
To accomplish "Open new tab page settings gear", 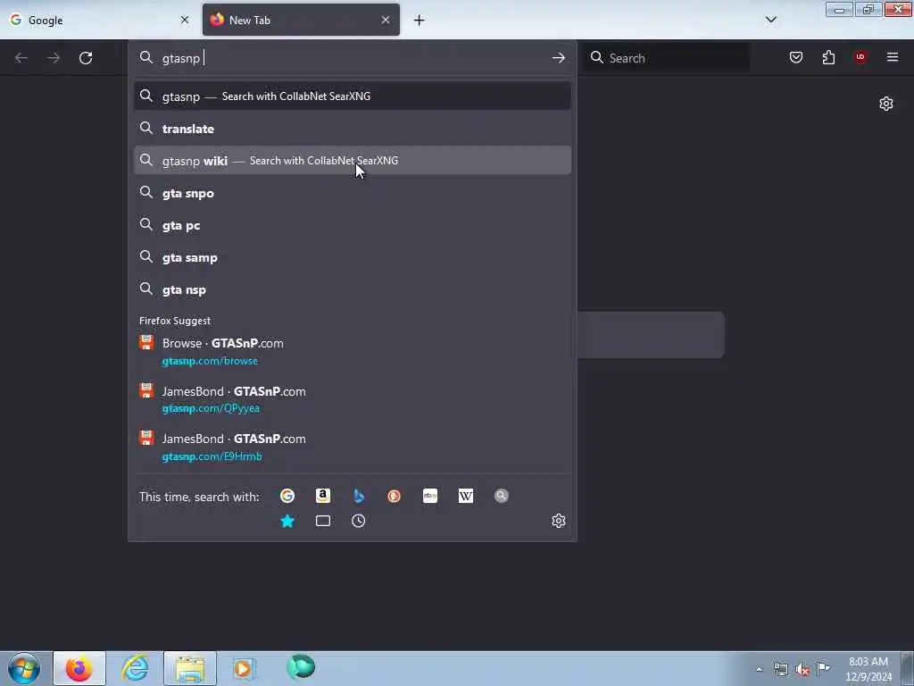I will click(x=886, y=104).
